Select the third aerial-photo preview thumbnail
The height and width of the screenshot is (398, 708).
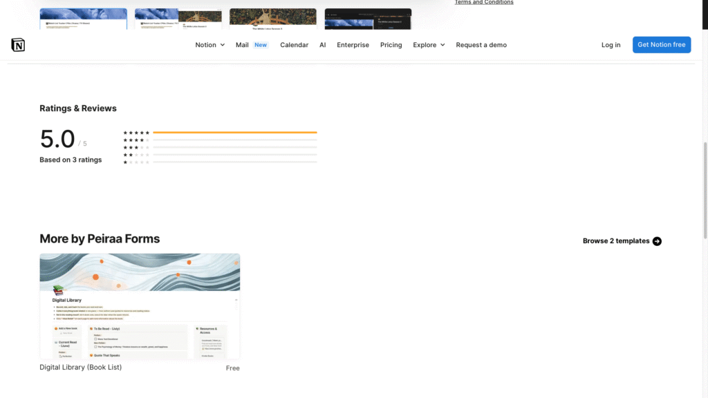point(272,19)
